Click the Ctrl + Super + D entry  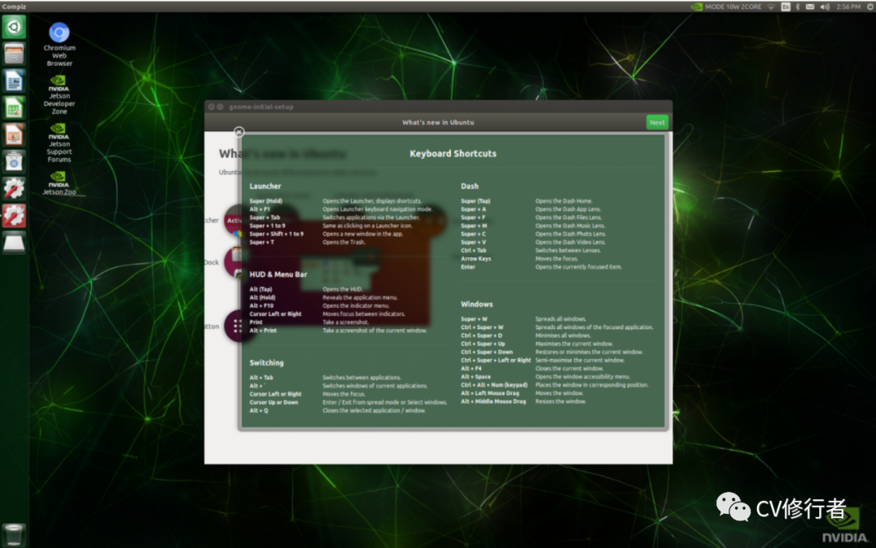point(482,336)
